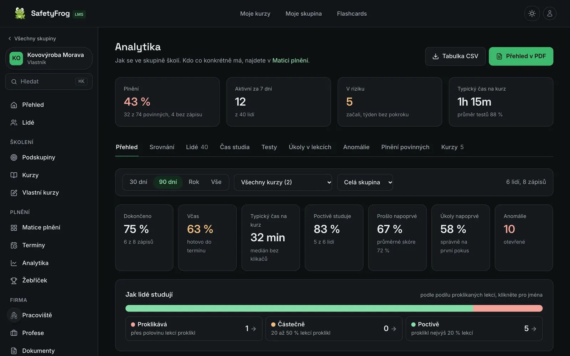Screen dimensions: 570x356
Task: Click the Vlastní kurzy edit icon
Action: [14, 193]
